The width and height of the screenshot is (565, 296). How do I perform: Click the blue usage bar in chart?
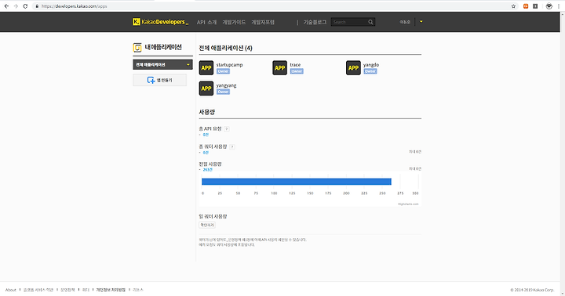pyautogui.click(x=296, y=182)
